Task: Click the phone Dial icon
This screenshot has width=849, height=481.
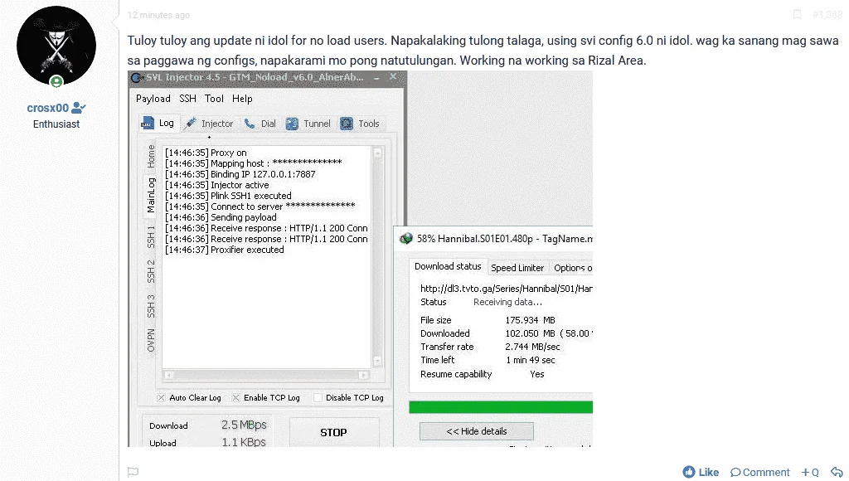Action: click(x=250, y=124)
